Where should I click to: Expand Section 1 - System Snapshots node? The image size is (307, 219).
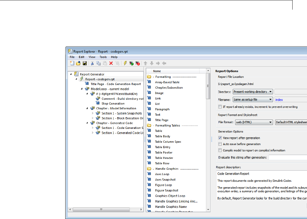pos(93,114)
